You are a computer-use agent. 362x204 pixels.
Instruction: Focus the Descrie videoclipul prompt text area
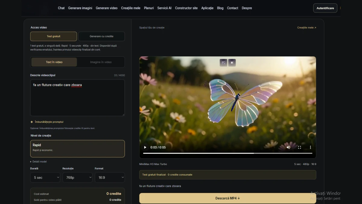coord(78,98)
